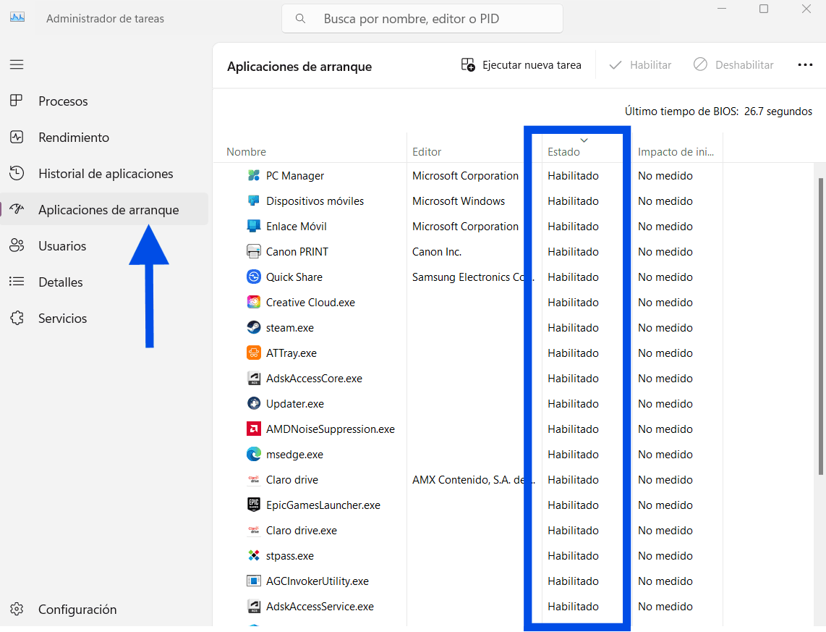
Task: Open Configuración at the sidebar bottom
Action: (x=77, y=610)
